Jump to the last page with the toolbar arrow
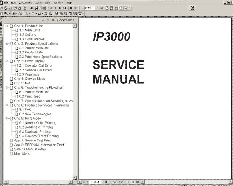This screenshot has height=186, width=233. click(64, 8)
